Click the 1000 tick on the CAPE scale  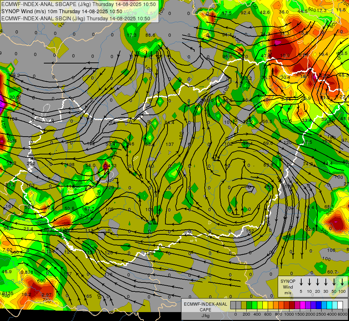click(x=289, y=314)
